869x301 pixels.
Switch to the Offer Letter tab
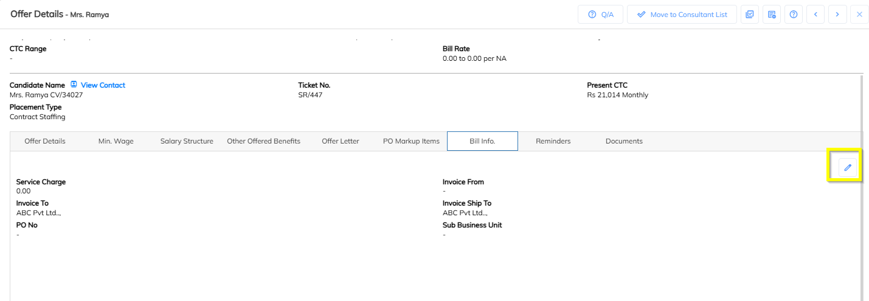341,141
